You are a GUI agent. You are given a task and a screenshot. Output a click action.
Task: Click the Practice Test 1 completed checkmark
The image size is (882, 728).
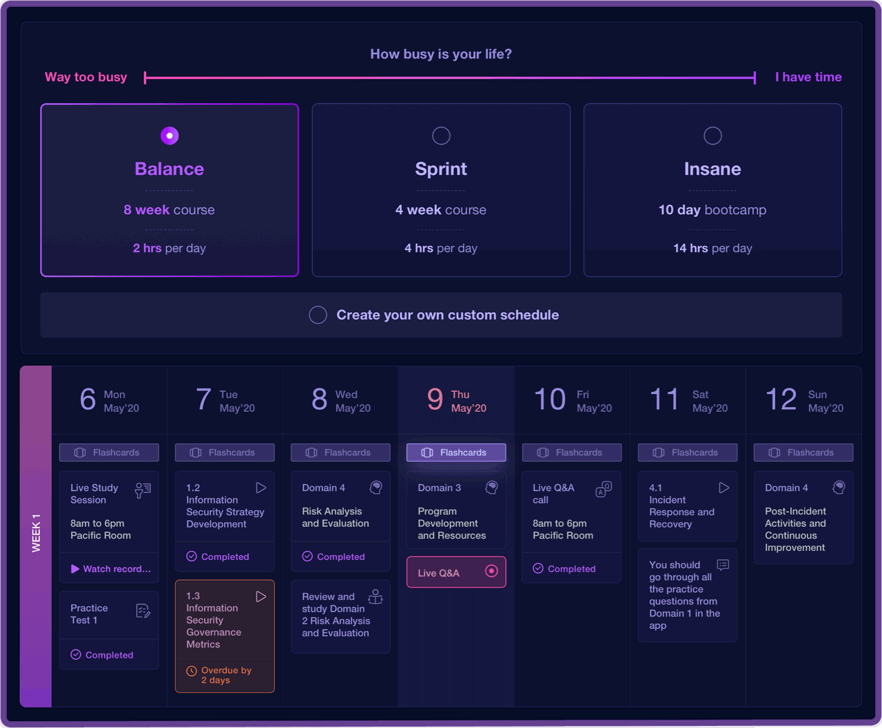pos(76,655)
